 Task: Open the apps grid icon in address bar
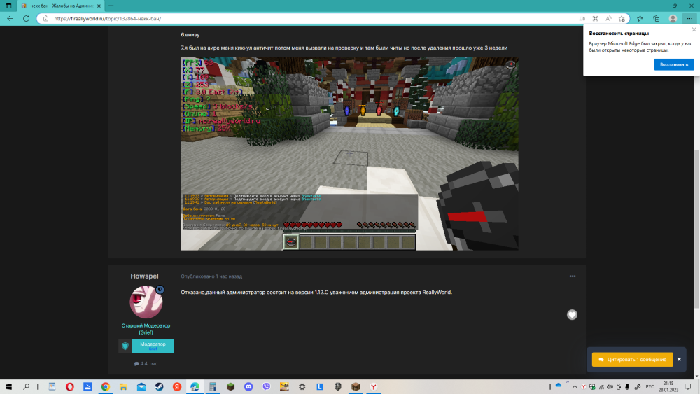click(x=595, y=19)
